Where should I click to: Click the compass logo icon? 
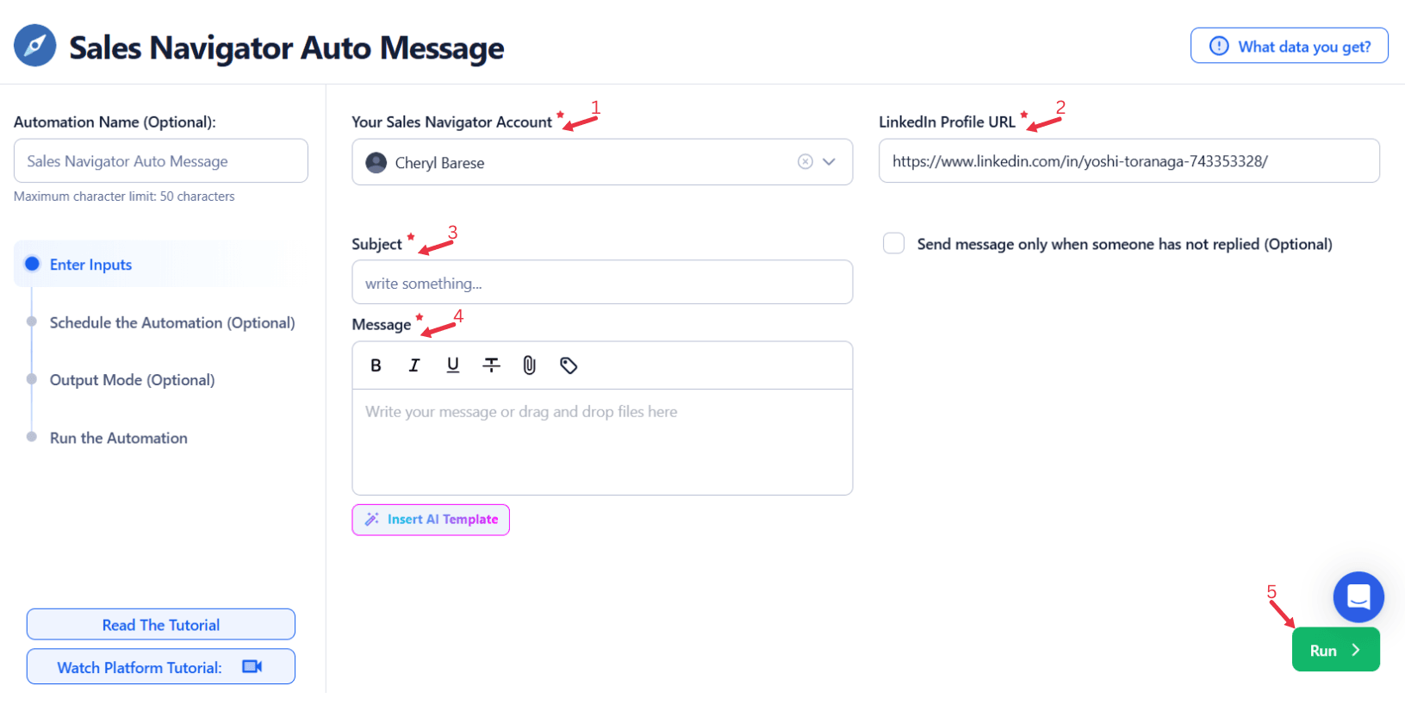35,46
